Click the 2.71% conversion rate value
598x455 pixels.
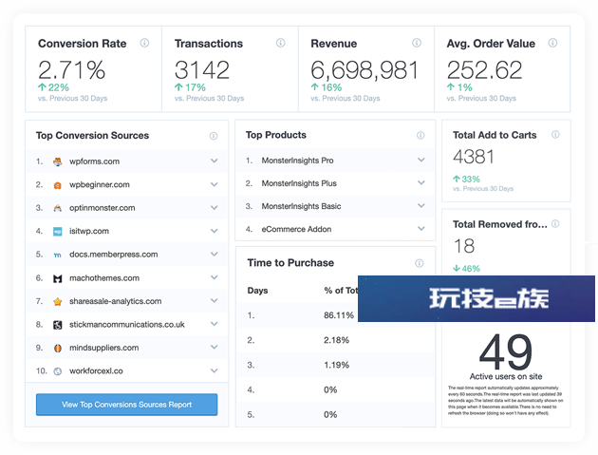pos(72,70)
